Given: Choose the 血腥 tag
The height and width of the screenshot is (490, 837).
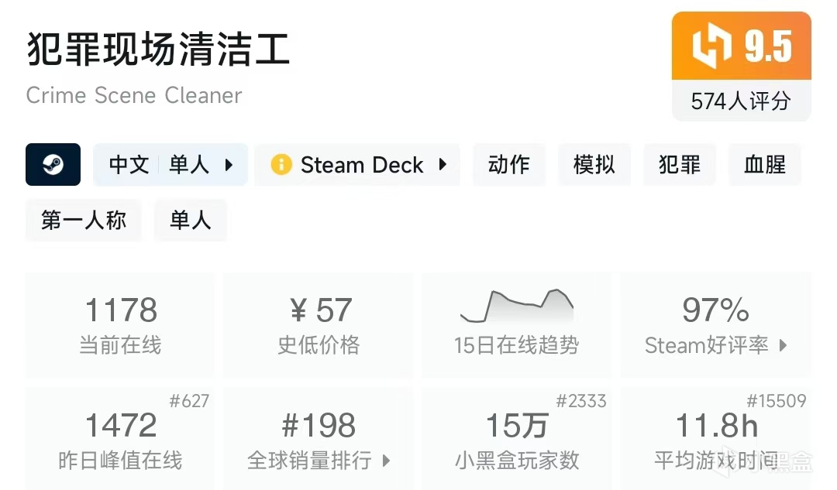Looking at the screenshot, I should (764, 165).
